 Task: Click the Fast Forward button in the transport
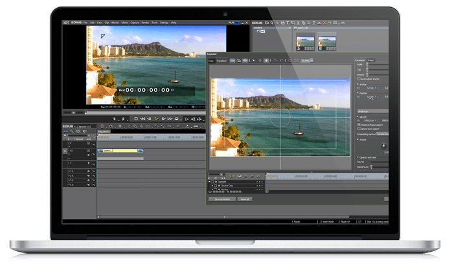click(169, 119)
